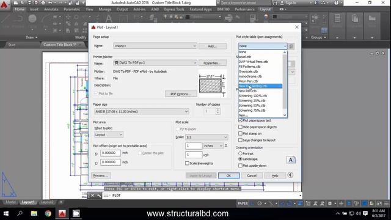Click the Cancel button in Plot dialog

click(x=252, y=175)
